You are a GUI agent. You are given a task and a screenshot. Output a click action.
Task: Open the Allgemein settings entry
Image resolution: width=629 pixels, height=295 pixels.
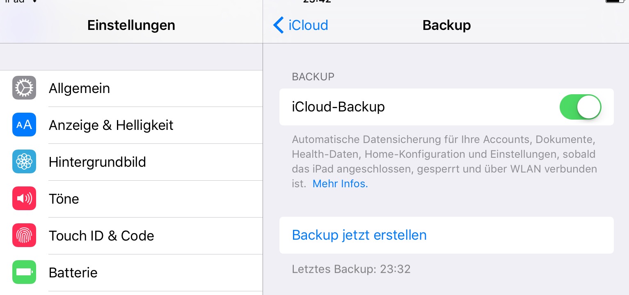point(131,88)
